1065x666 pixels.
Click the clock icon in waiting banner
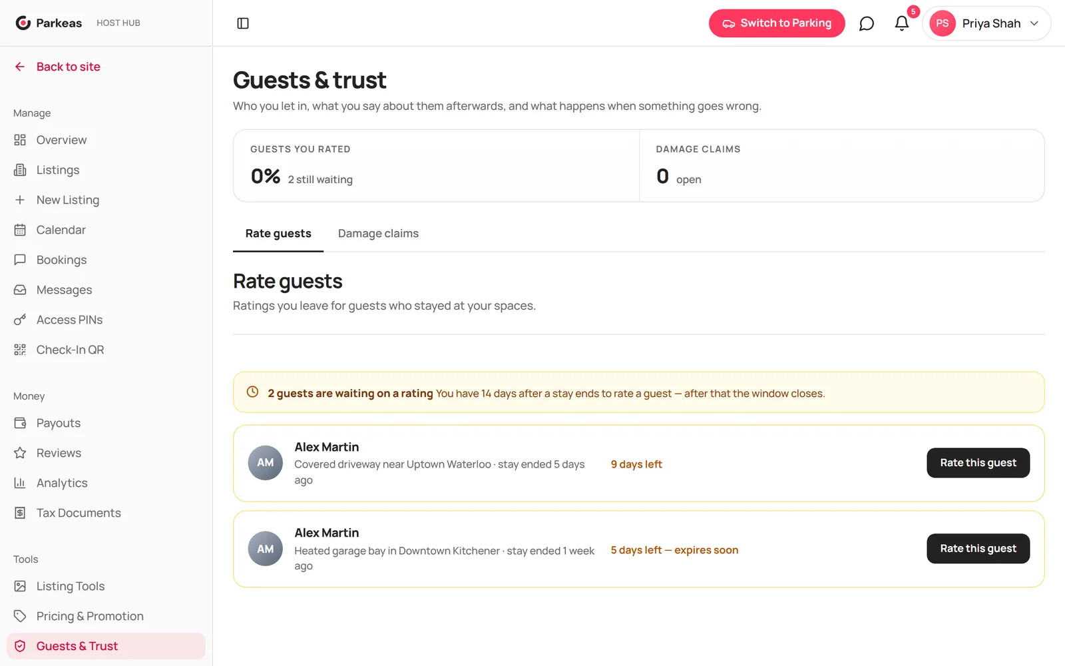[x=253, y=392]
